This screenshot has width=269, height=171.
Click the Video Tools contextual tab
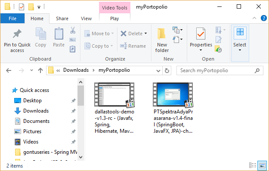click(x=114, y=8)
